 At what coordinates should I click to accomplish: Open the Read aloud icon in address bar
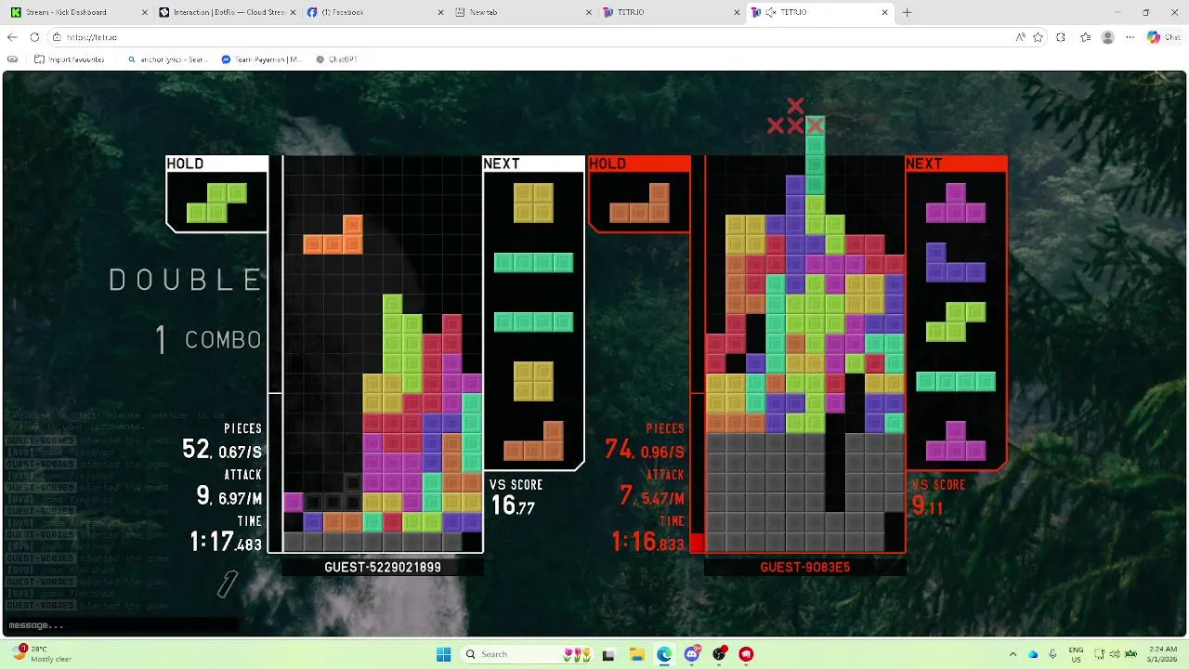[x=1021, y=37]
